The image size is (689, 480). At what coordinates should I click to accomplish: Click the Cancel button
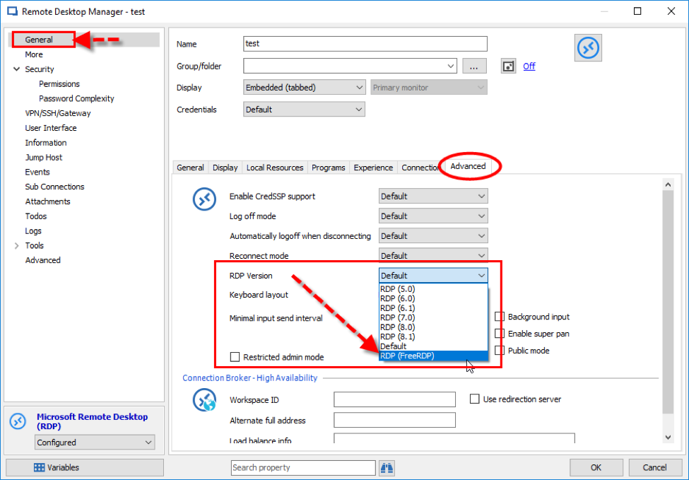point(654,468)
